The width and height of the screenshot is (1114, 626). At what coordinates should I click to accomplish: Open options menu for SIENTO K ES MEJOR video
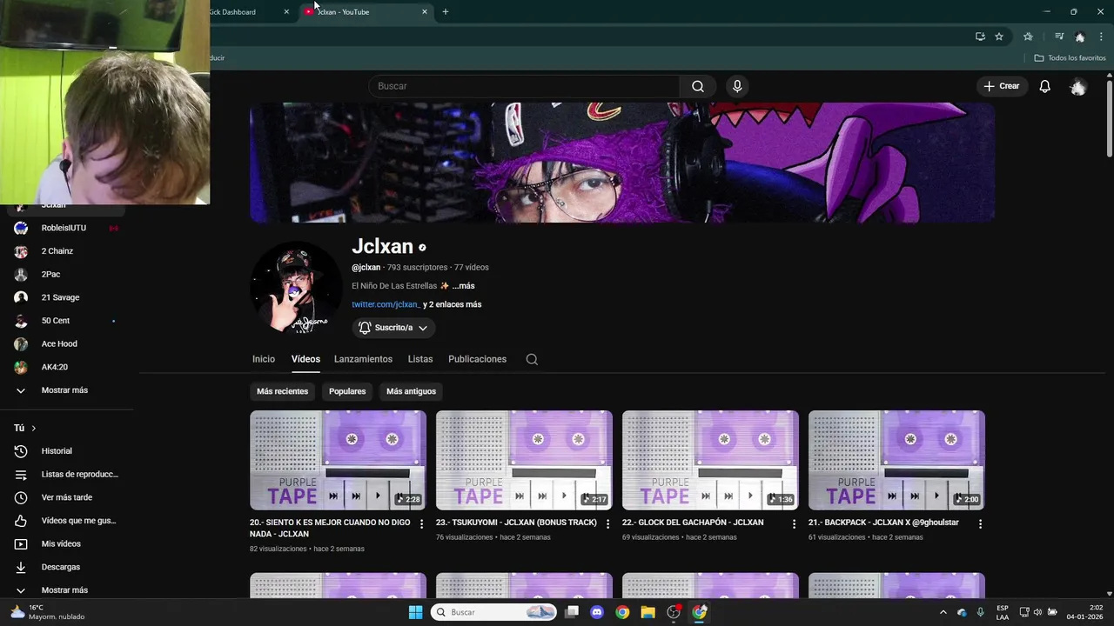422,524
